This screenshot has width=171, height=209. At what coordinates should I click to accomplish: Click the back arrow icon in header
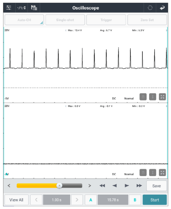point(162,8)
